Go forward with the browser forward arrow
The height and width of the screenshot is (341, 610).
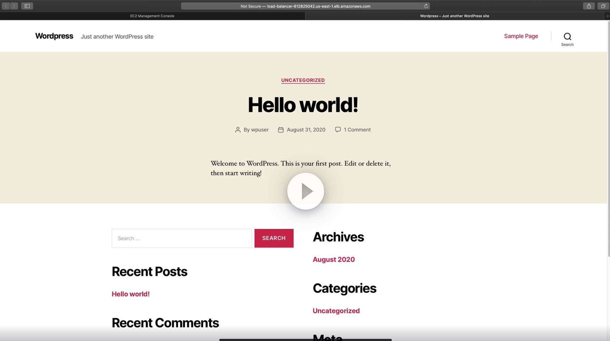pos(14,6)
